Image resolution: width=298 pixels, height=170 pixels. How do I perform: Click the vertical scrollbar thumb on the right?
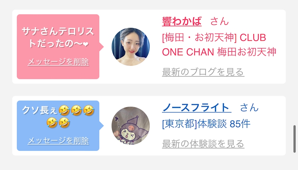click(294, 139)
